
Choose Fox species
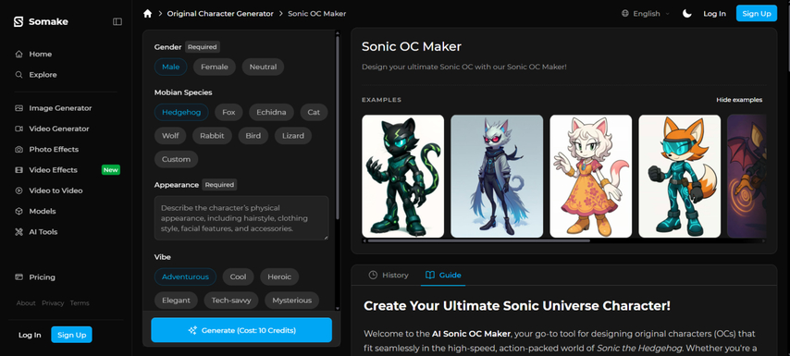(228, 112)
